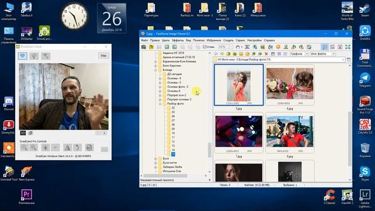Click the rotate left icon in FastStone toolbar
Viewport: 375px width, 211px height.
(x=294, y=47)
